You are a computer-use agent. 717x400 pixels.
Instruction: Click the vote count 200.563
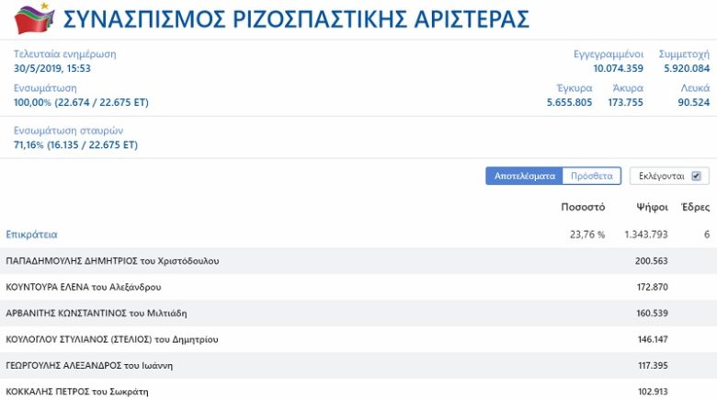651,261
